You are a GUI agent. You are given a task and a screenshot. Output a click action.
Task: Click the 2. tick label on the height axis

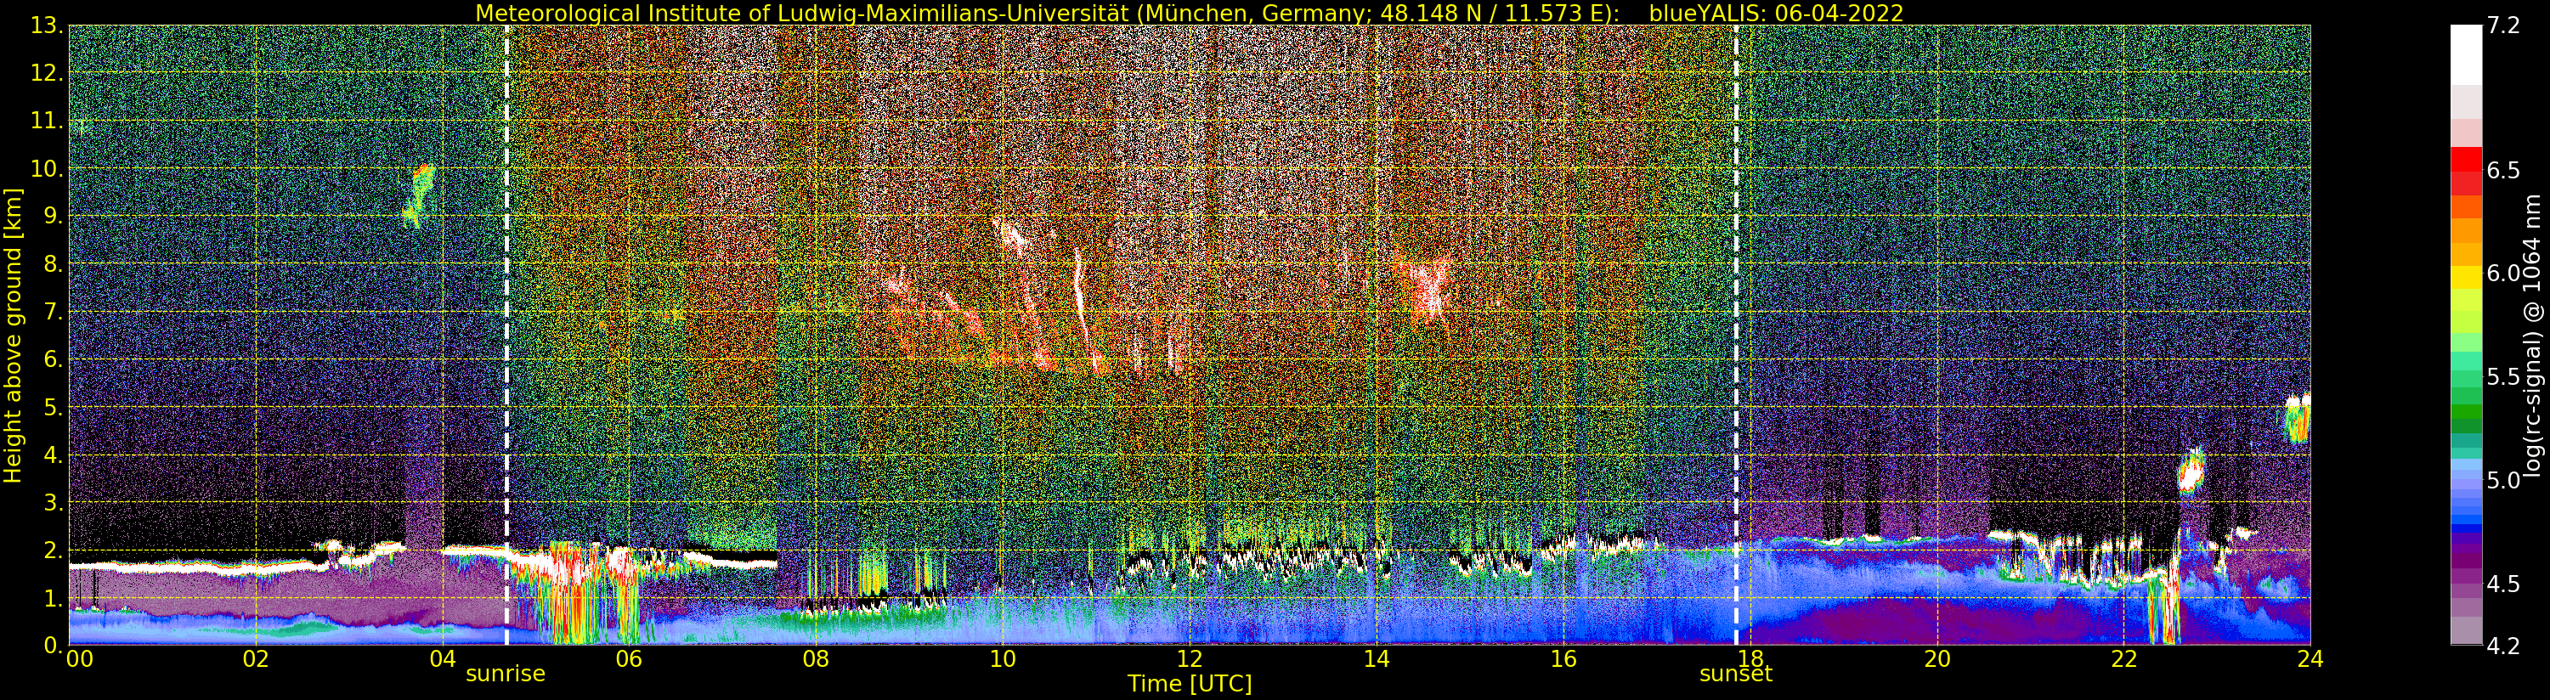(53, 550)
